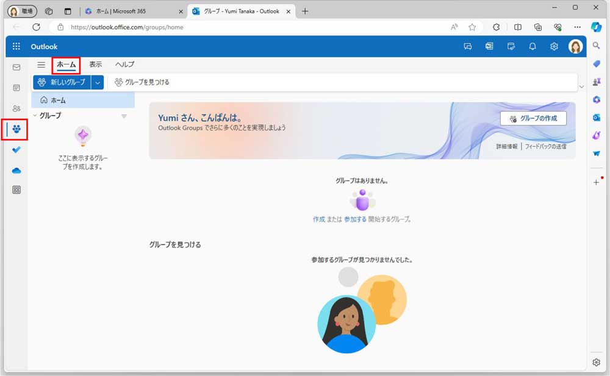
Task: Open the ヘルプ tab
Action: [124, 65]
